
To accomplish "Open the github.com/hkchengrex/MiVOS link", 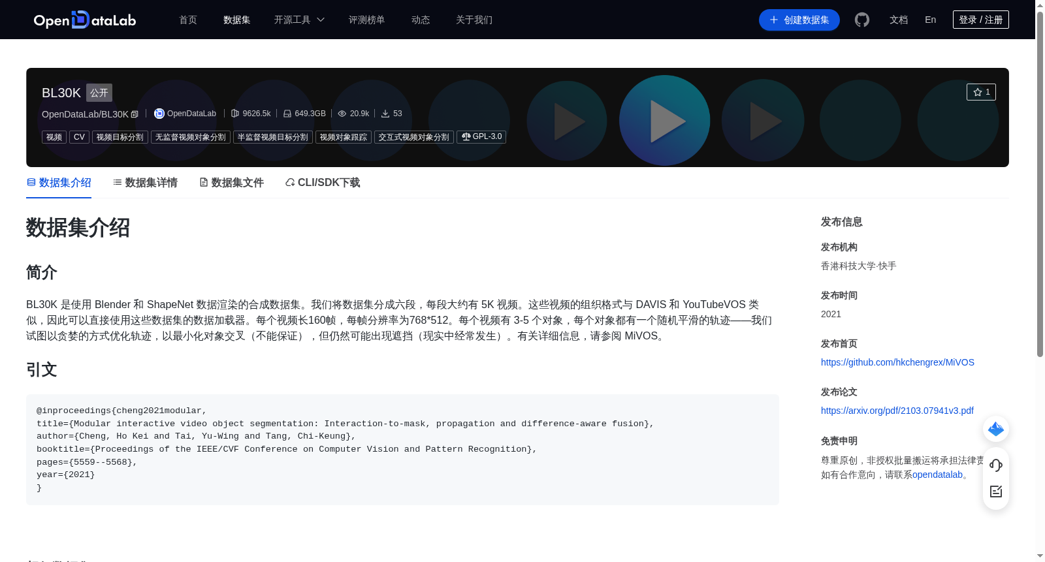I will [x=897, y=362].
